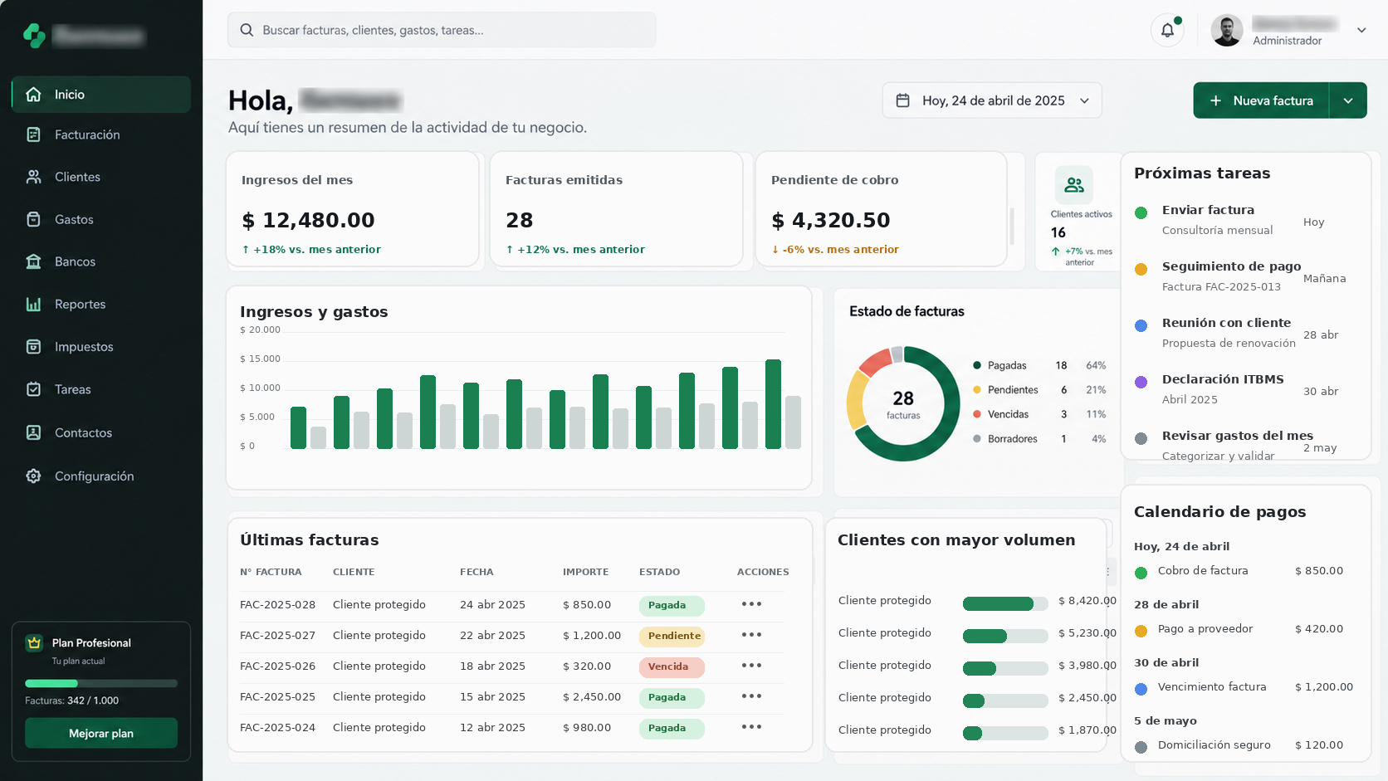Click the user avatar photo
The image size is (1388, 781).
(1226, 30)
